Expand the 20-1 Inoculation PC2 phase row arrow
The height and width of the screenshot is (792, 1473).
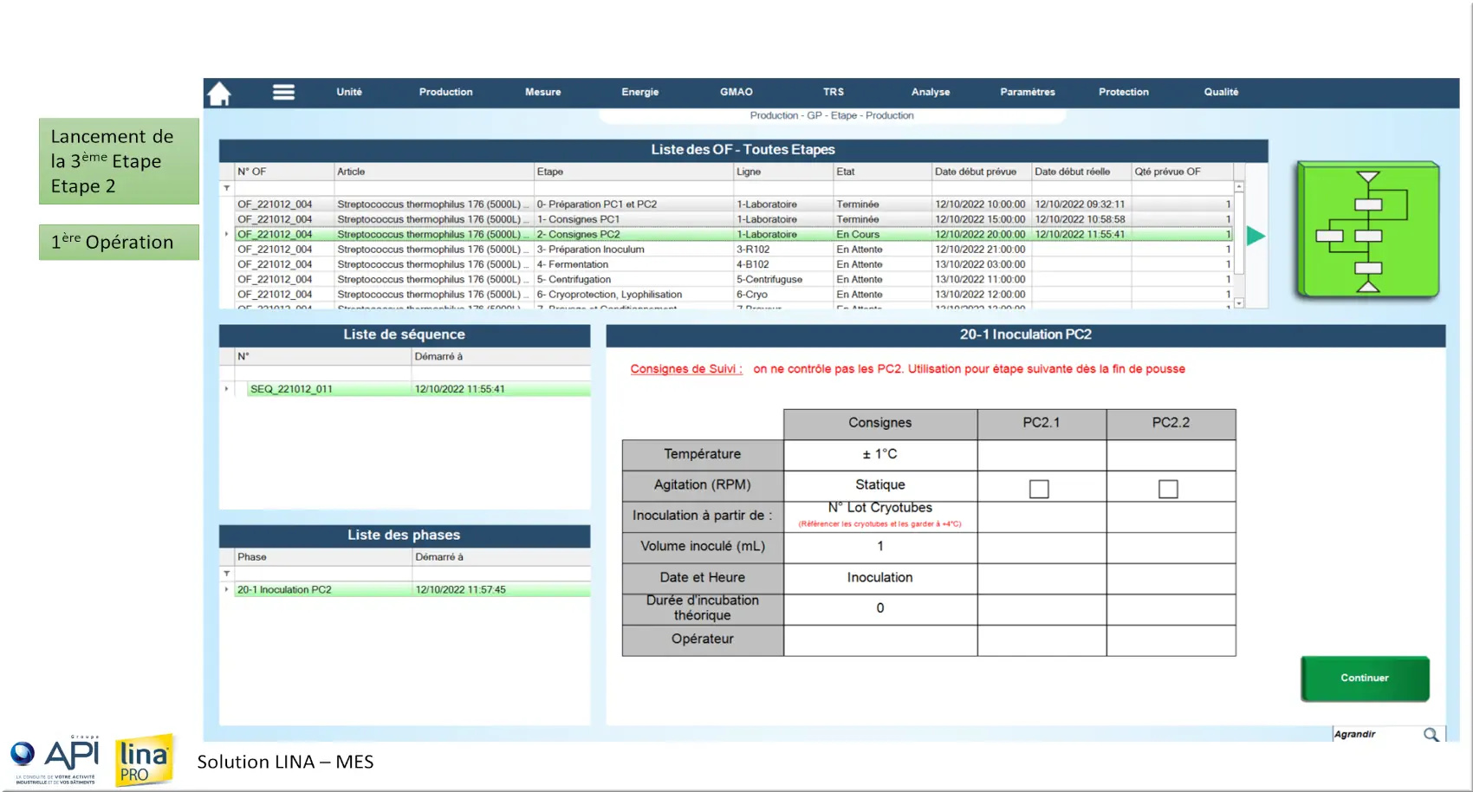[227, 589]
